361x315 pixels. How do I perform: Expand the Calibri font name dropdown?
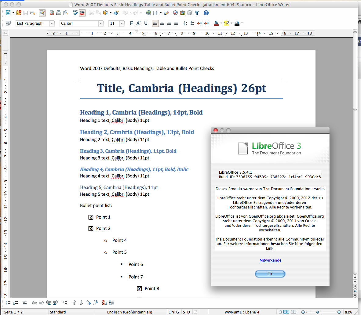click(x=101, y=24)
